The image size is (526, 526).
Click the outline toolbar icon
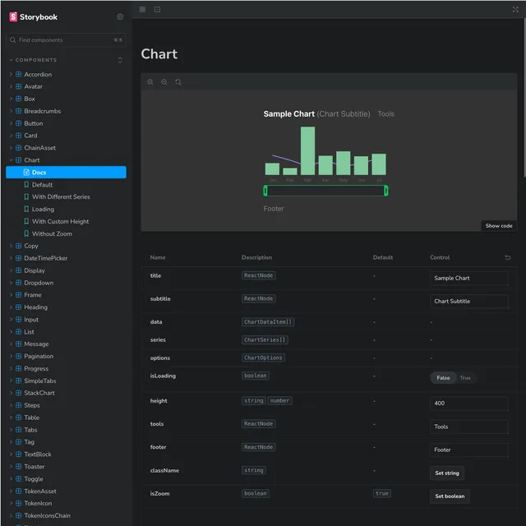(x=157, y=9)
